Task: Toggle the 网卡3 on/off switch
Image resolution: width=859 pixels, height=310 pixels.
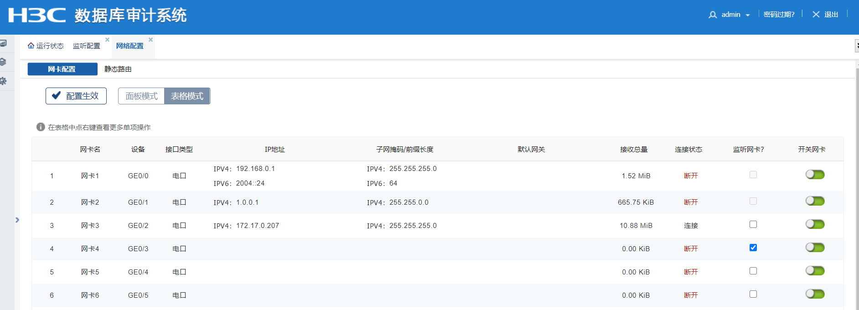Action: tap(815, 224)
